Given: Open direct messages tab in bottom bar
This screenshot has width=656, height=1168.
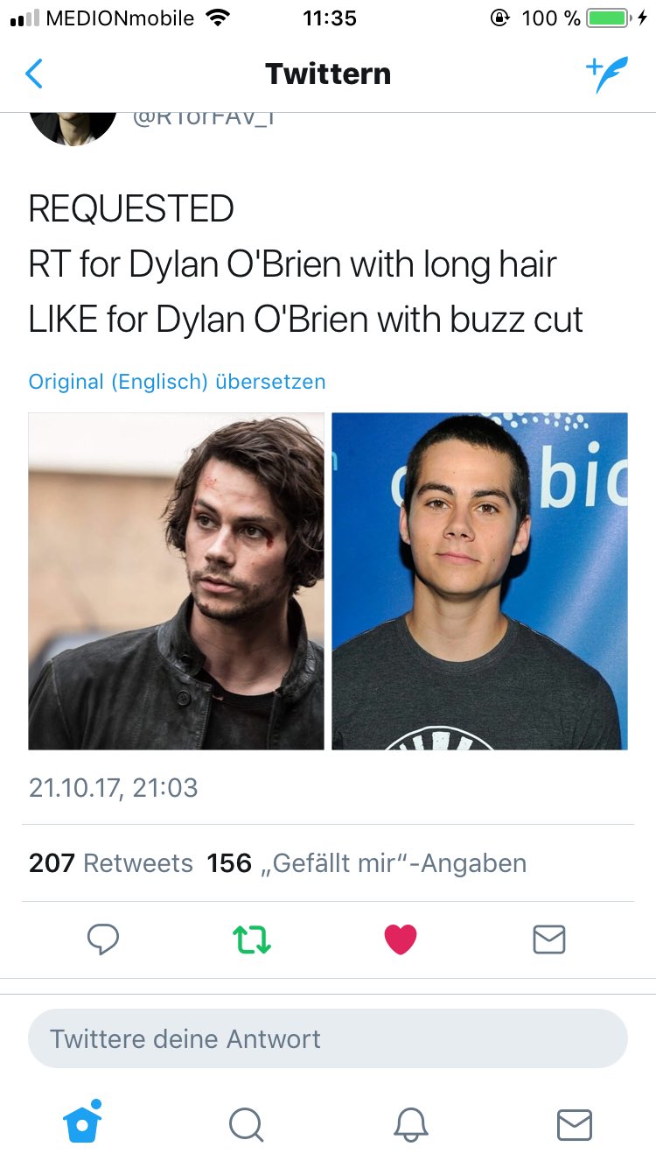Looking at the screenshot, I should pyautogui.click(x=575, y=1125).
